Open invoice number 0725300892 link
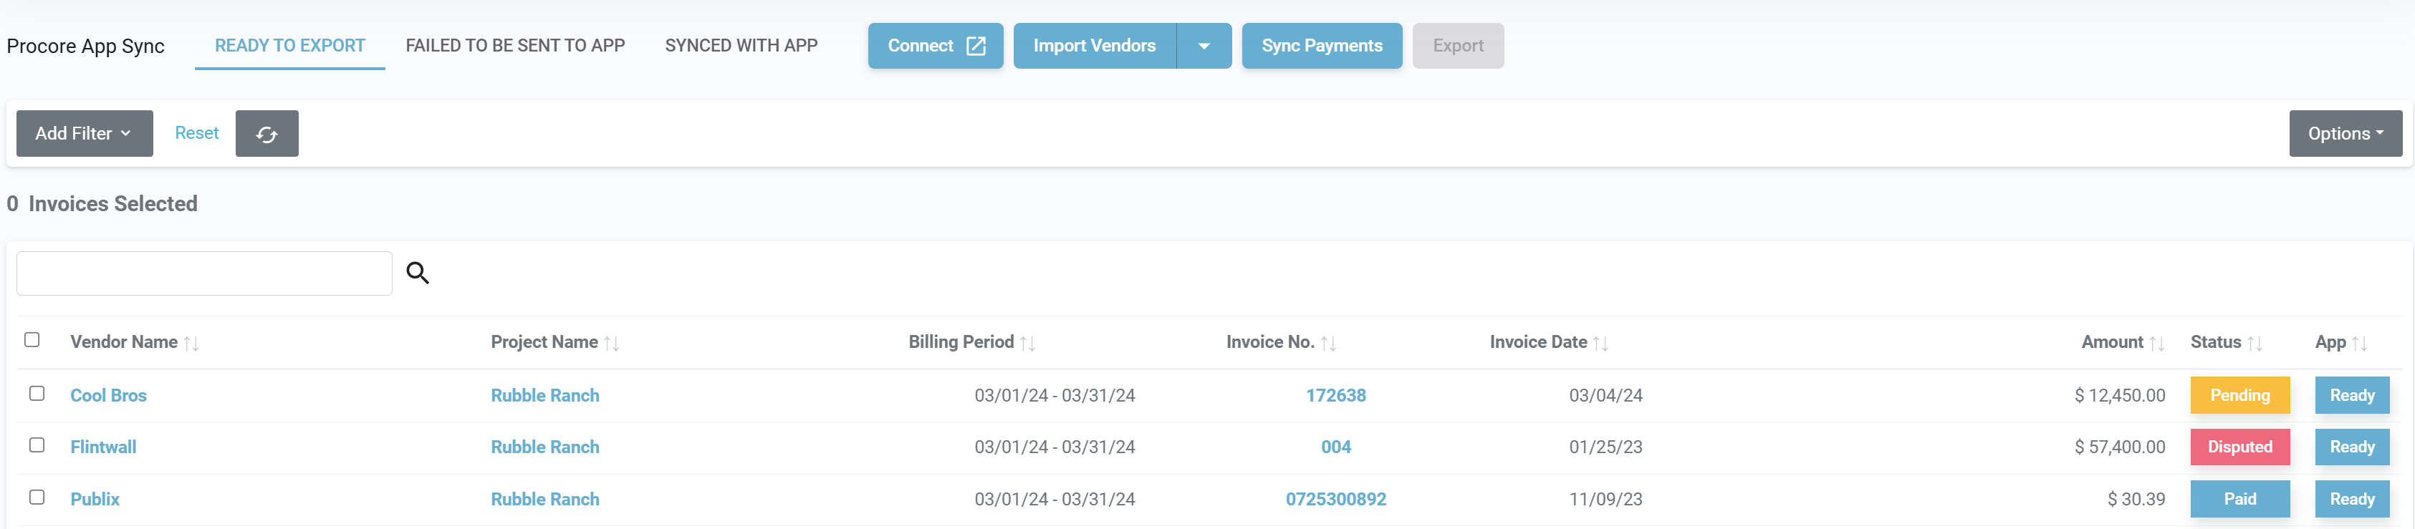This screenshot has width=2415, height=529. coord(1335,499)
